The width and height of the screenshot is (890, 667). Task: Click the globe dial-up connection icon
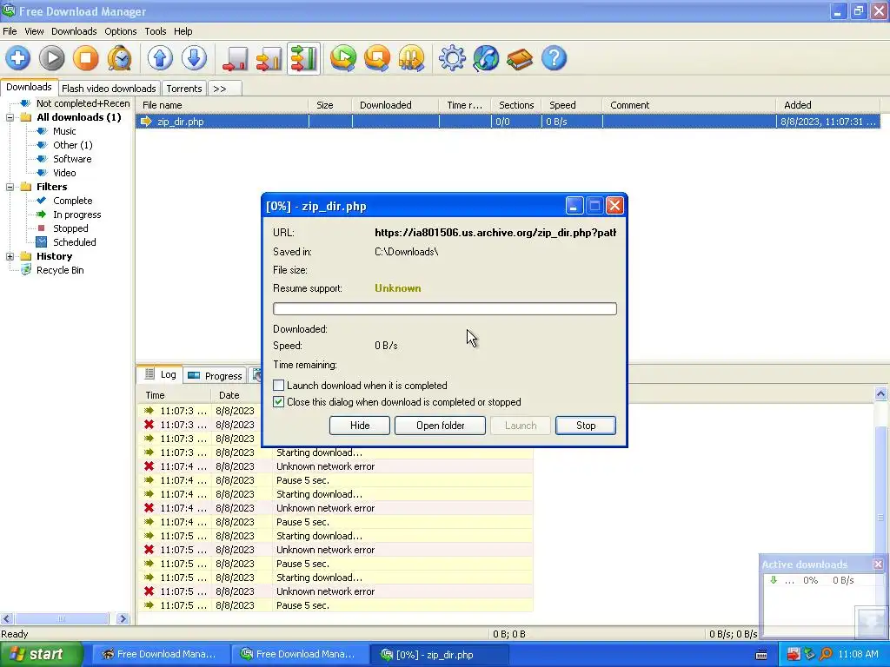[486, 58]
